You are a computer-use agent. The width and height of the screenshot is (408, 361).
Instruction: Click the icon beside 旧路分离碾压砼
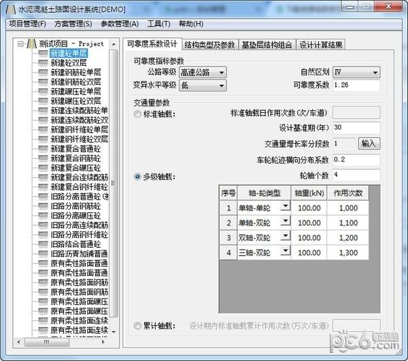[43, 215]
